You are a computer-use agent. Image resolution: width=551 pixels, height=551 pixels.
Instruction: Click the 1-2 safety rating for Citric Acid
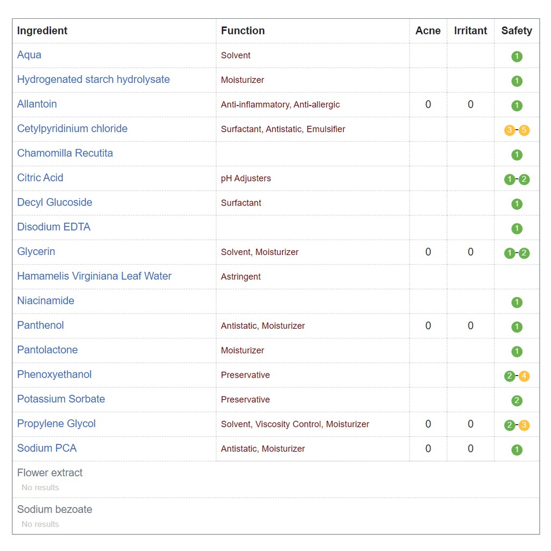click(517, 179)
